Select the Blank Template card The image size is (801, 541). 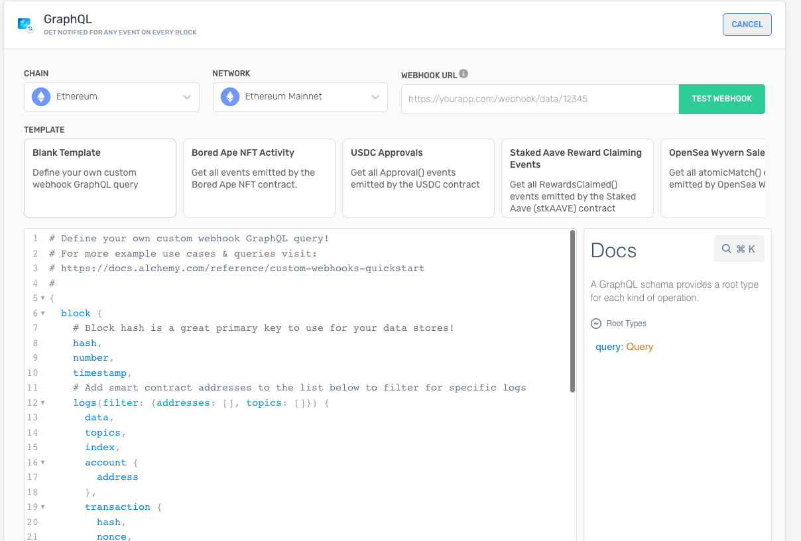tap(100, 178)
